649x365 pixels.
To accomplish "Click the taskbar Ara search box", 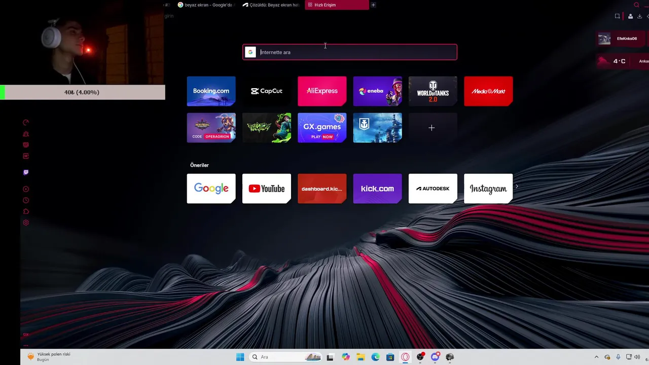I will pos(286,357).
